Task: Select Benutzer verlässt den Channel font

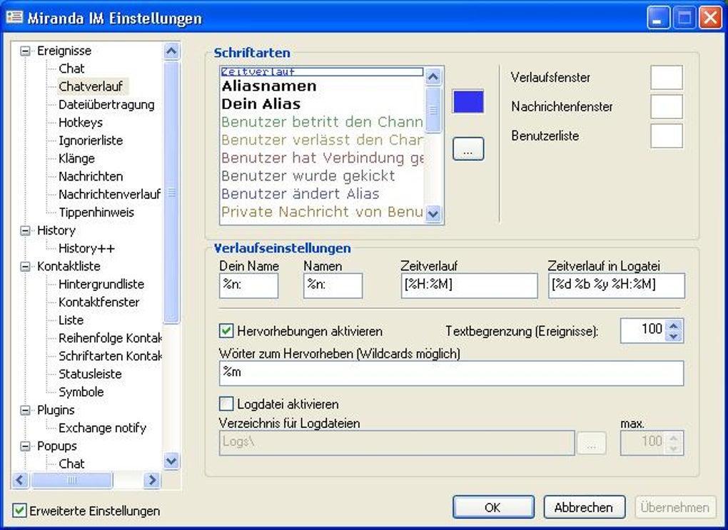Action: pyautogui.click(x=322, y=140)
